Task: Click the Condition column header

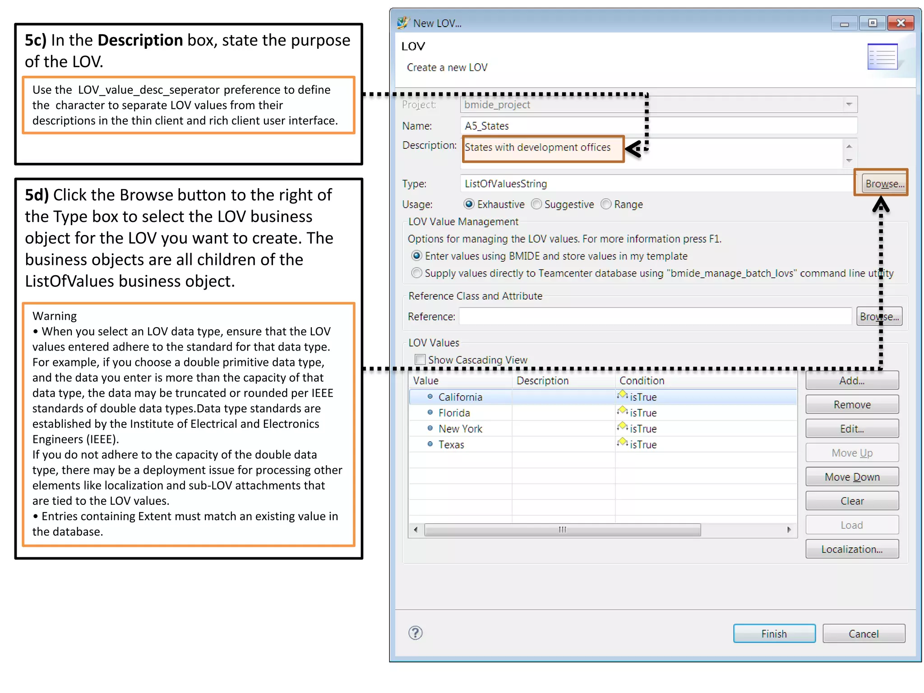Action: [642, 381]
